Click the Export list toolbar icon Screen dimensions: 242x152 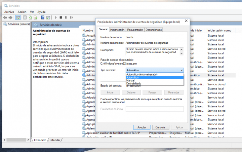(36, 17)
